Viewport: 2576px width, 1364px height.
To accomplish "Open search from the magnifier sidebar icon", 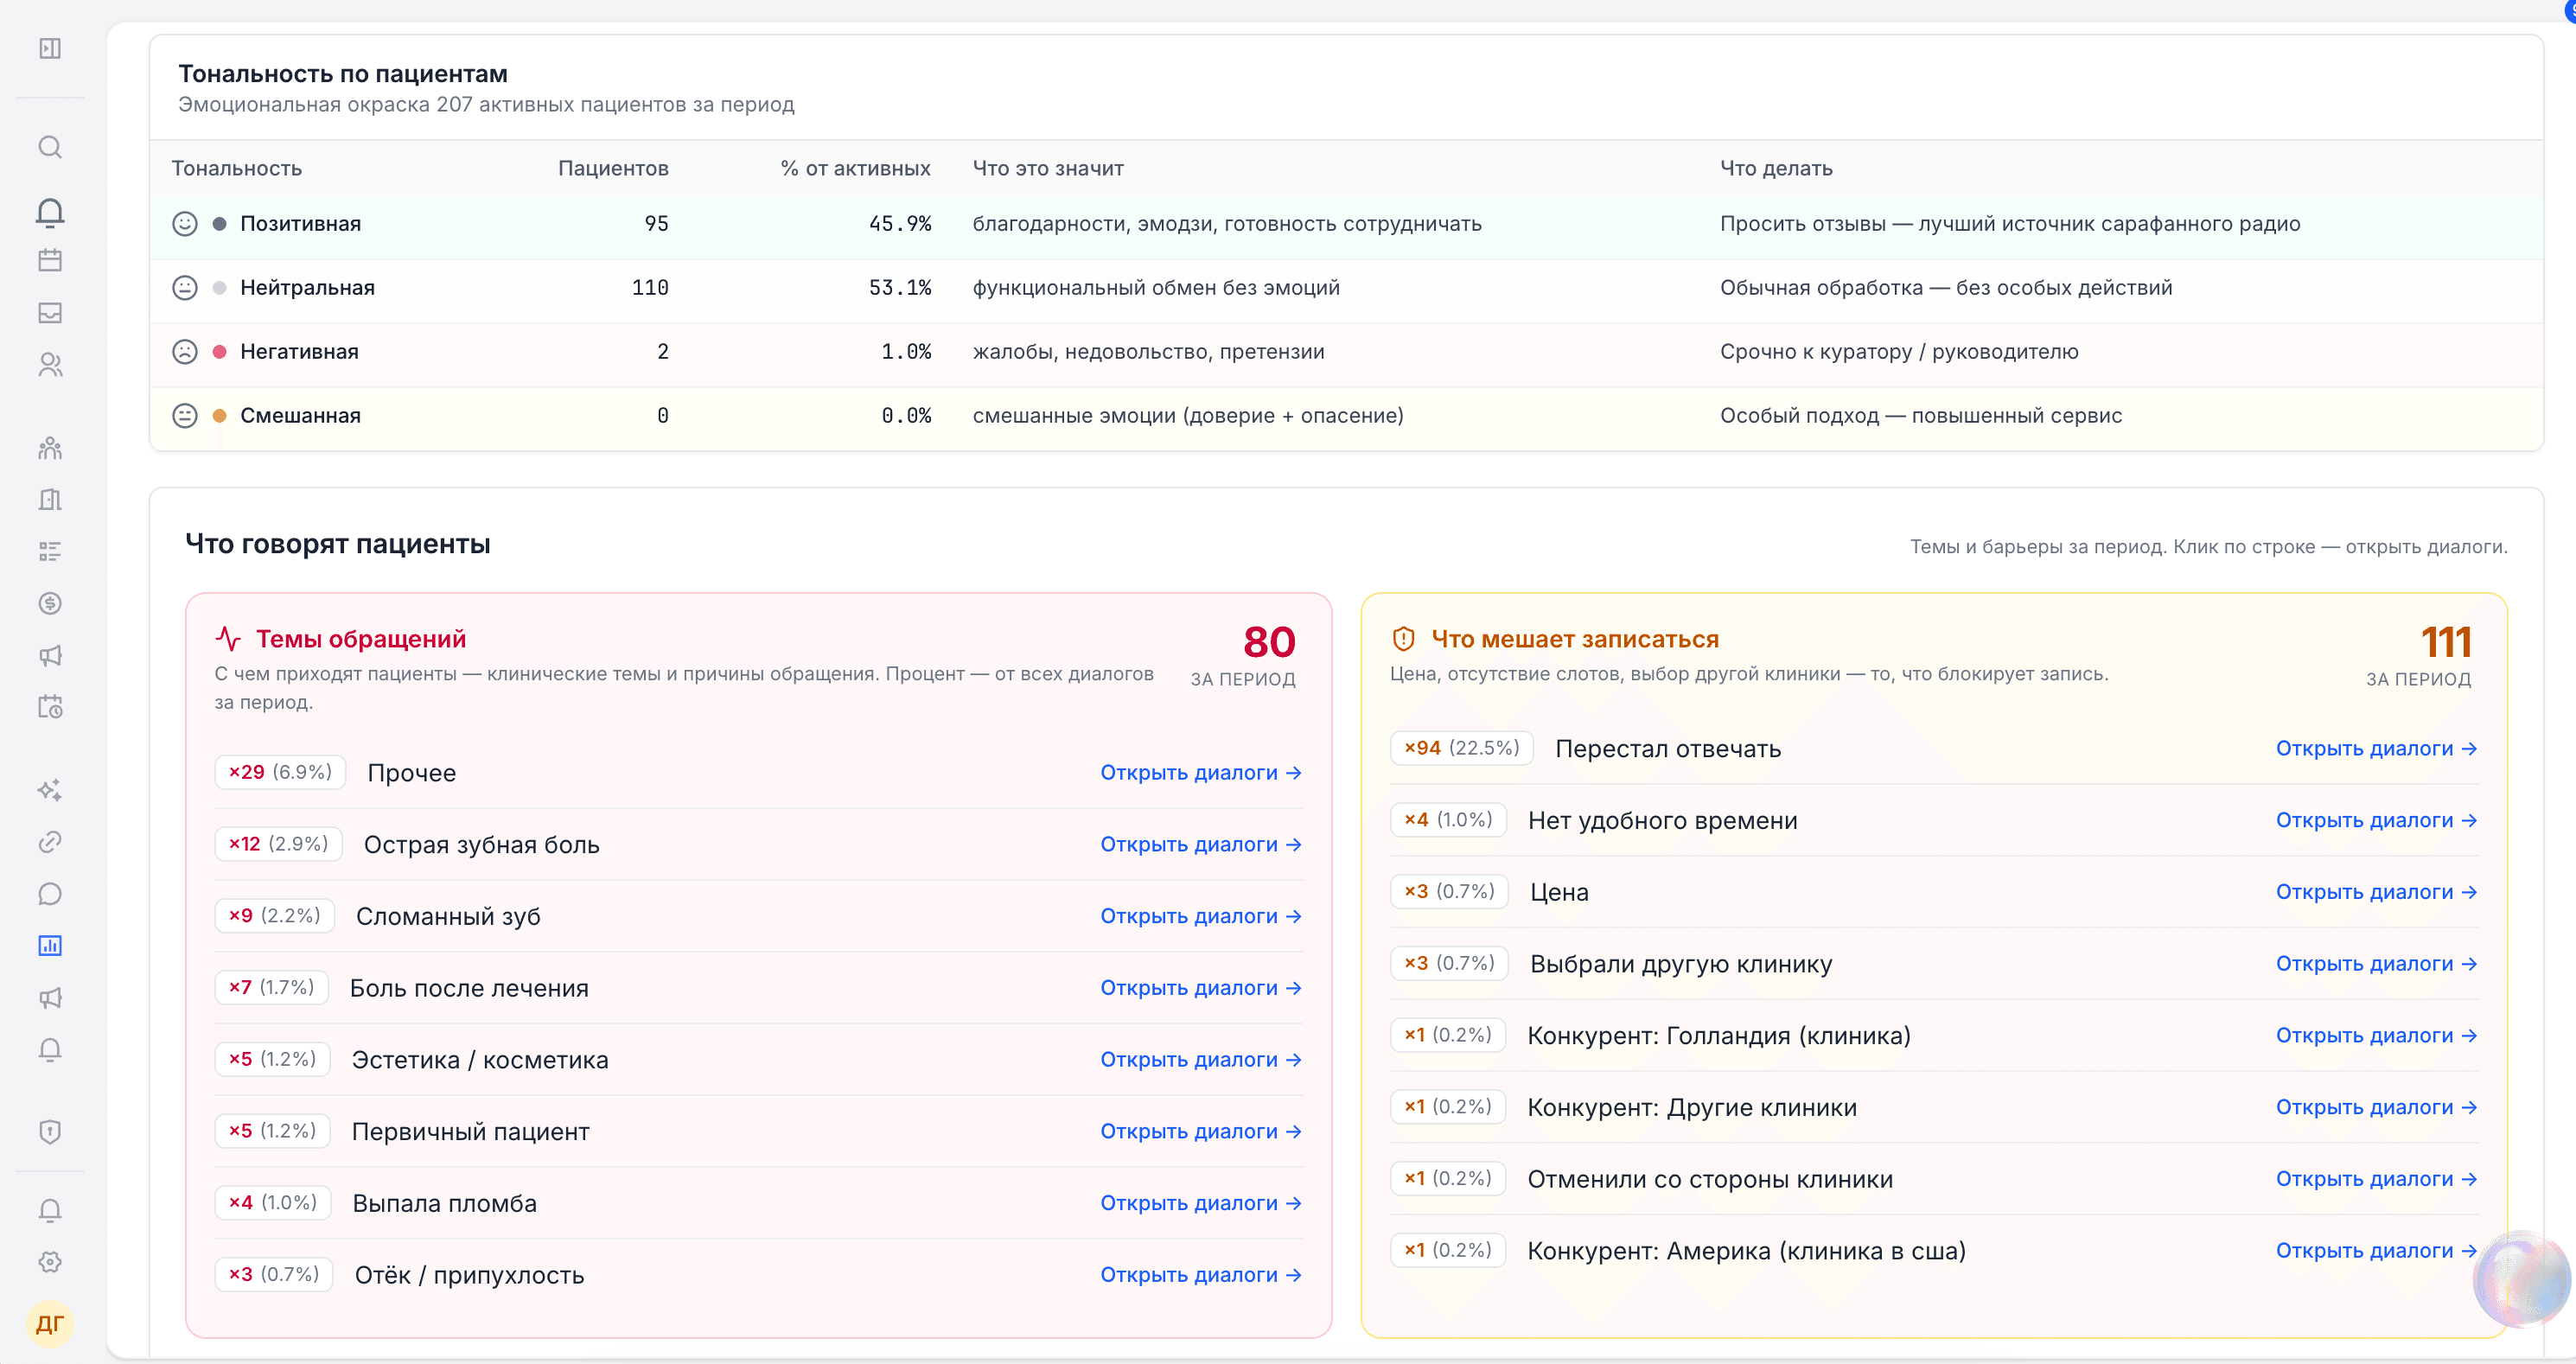I will (x=50, y=148).
